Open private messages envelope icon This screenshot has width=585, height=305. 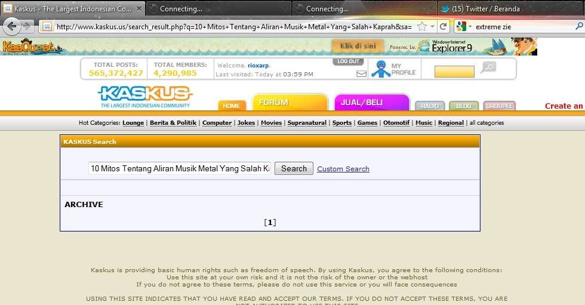[361, 74]
